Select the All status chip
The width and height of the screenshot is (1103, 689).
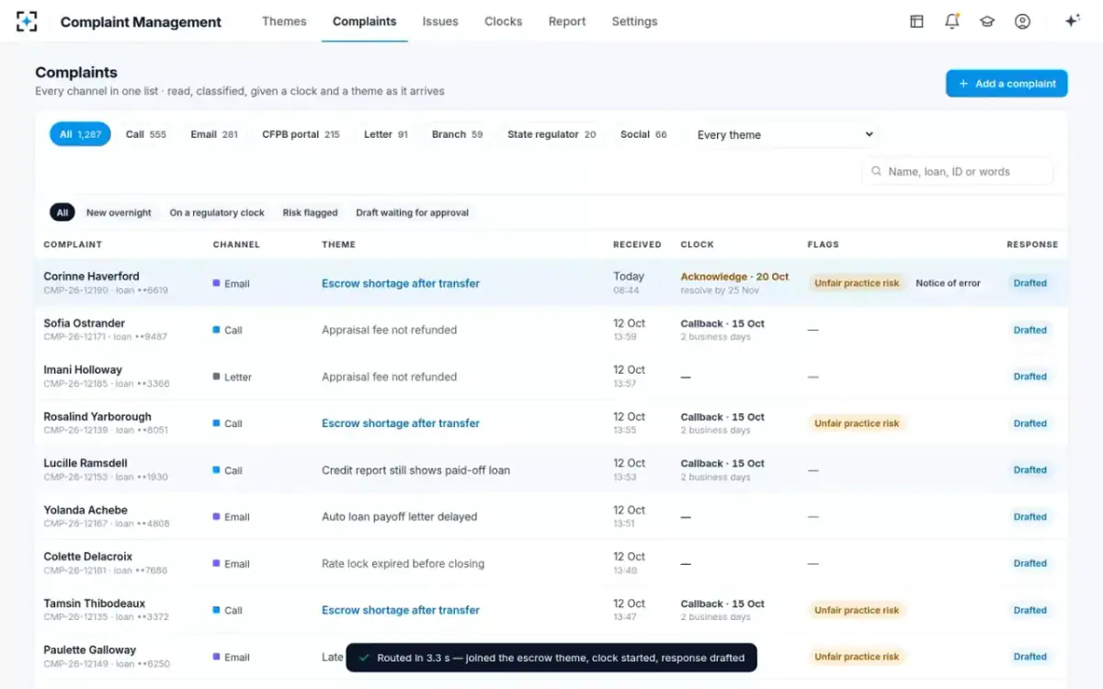click(63, 212)
